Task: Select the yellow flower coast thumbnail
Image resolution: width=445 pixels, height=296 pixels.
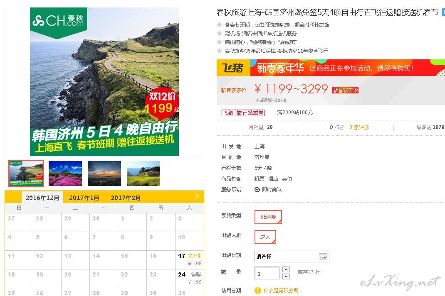Action: (x=143, y=174)
